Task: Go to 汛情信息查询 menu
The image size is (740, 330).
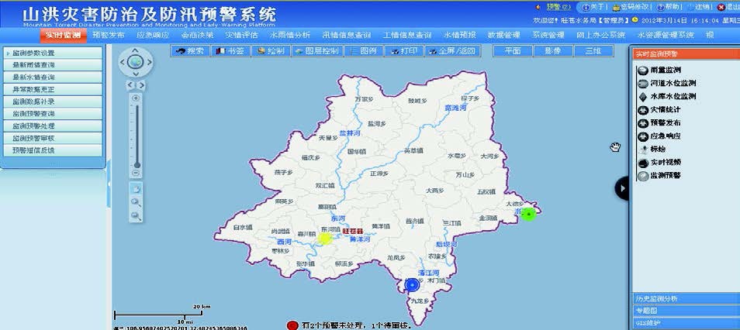Action: pos(347,36)
